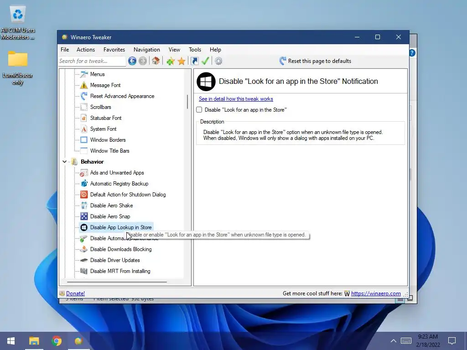Screen dimensions: 467x350
Task: Open the notification center icon
Action: 452,341
